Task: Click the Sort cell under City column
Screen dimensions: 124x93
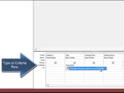Action: (x=75, y=60)
